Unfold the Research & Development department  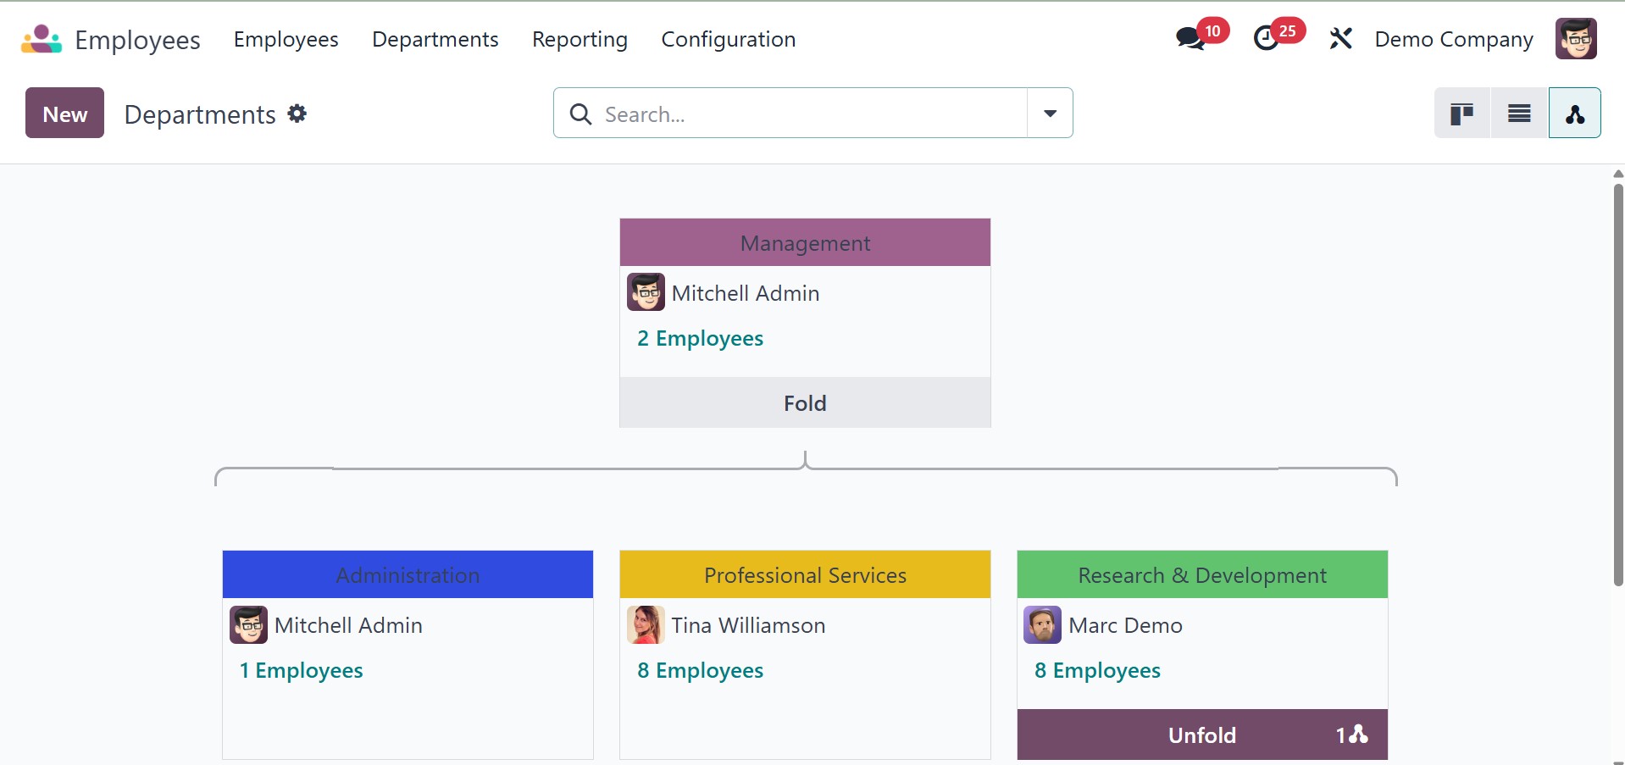[1202, 735]
